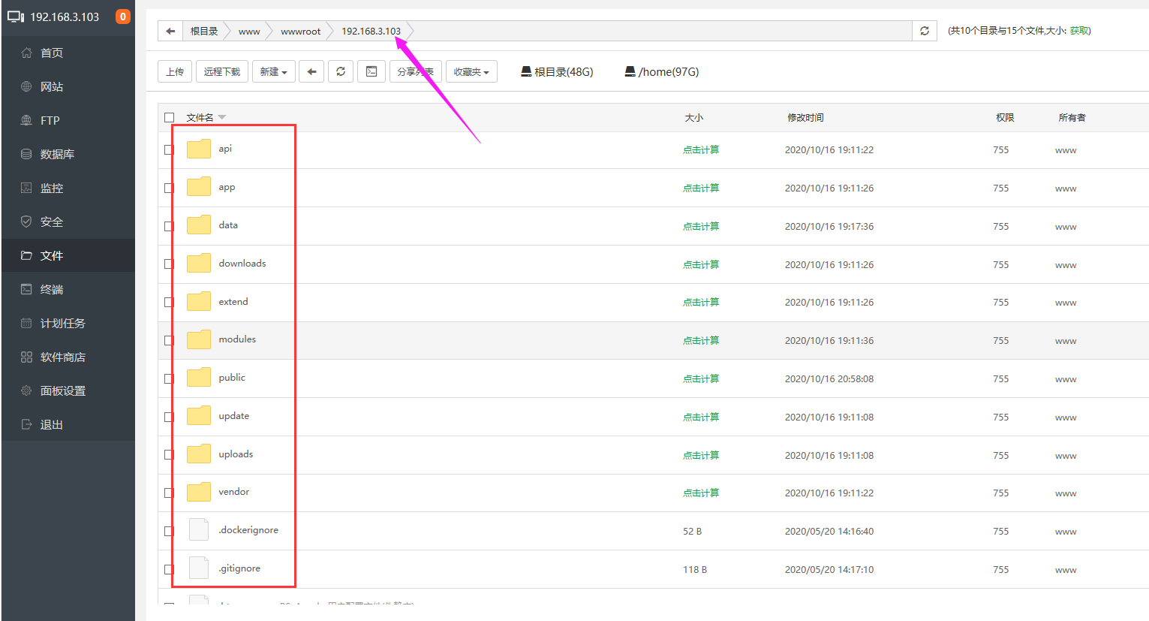Check the box for data row
Screen dimensions: 1149x621
170,226
